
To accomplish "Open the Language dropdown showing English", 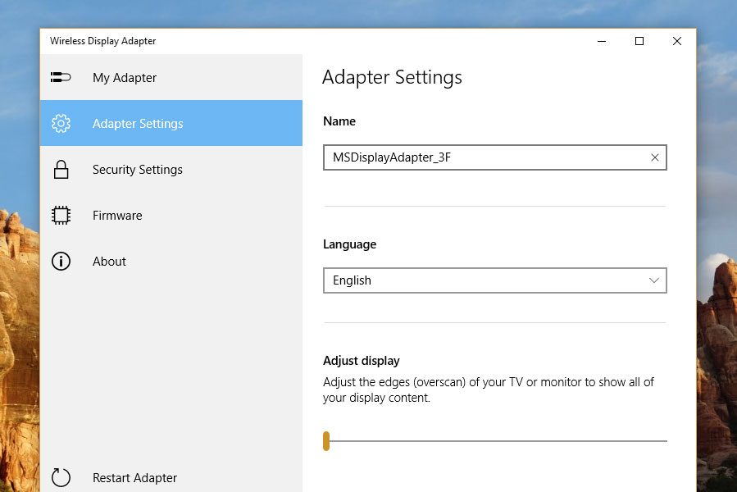I will tap(495, 280).
